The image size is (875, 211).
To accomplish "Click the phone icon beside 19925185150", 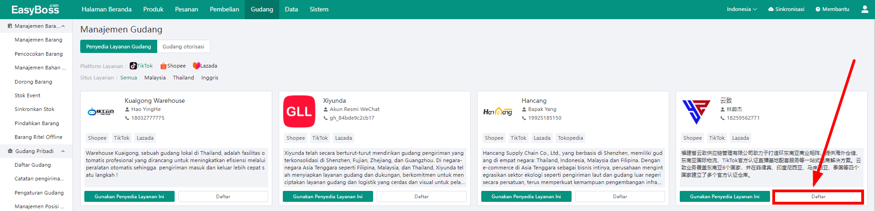I will coord(524,118).
